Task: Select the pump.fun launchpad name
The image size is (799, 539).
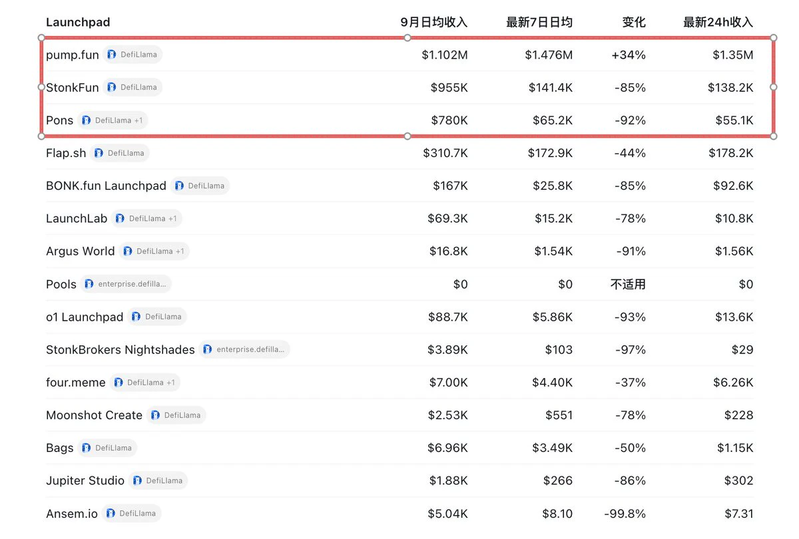Action: click(x=73, y=55)
